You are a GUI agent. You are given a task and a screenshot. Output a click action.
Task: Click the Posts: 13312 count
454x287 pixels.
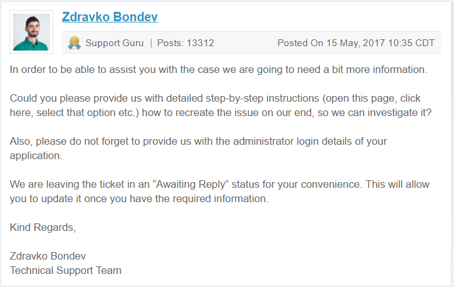tap(186, 43)
